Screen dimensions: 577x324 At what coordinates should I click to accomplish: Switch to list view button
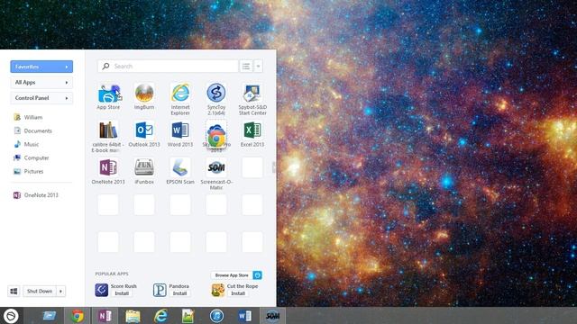(x=246, y=66)
